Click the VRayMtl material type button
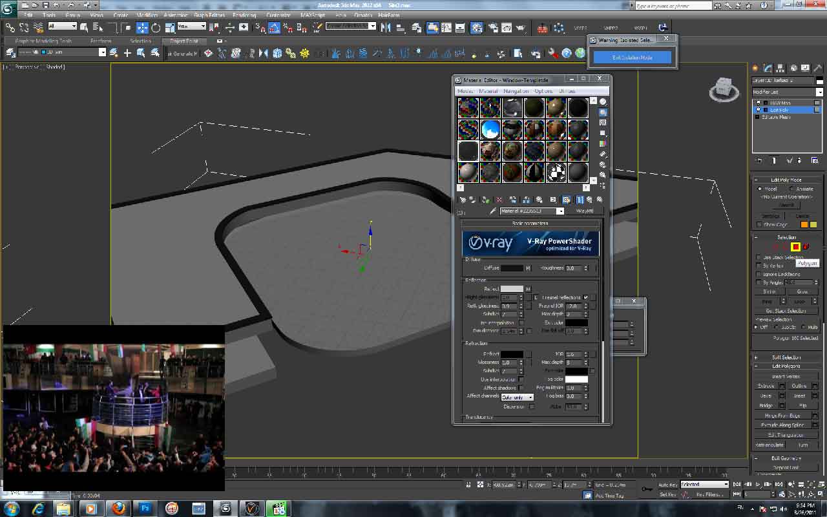827x517 pixels. click(x=585, y=211)
